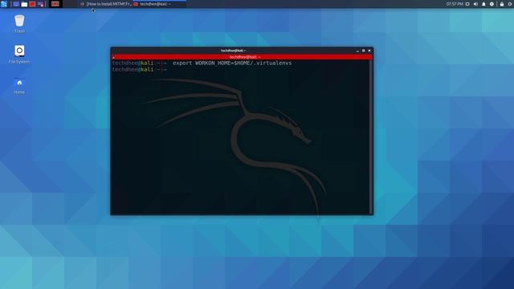Click the terminal title bar text
The image size is (514, 289).
pos(233,51)
